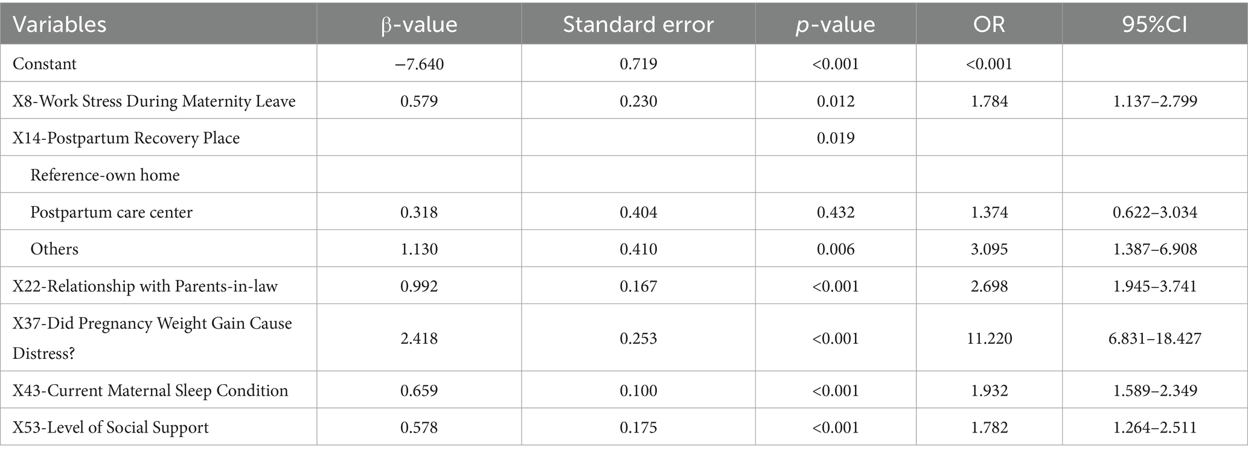Select the X37 Pregnancy Weight Gain row label
This screenshot has height=456, width=1248.
pos(152,338)
